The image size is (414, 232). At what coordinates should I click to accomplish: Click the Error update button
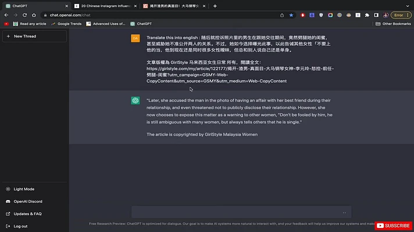click(401, 15)
